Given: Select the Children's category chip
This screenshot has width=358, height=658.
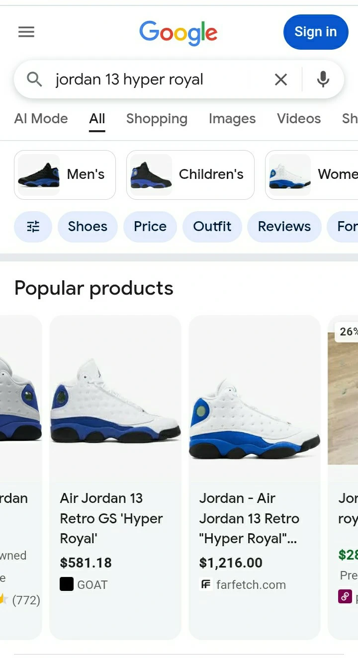Looking at the screenshot, I should click(x=190, y=175).
